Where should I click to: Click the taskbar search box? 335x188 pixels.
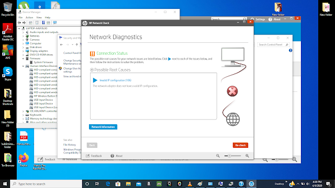tap(46, 184)
